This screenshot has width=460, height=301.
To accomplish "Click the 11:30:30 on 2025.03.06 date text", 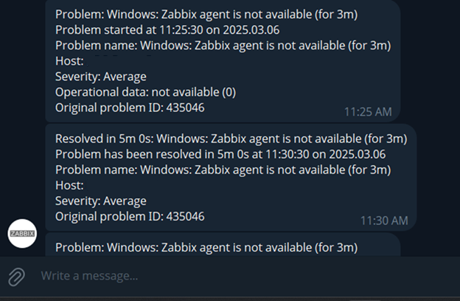I will point(326,154).
